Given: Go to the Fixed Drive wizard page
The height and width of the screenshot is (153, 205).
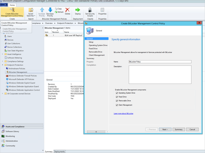Looking at the screenshot, I should (93, 48).
